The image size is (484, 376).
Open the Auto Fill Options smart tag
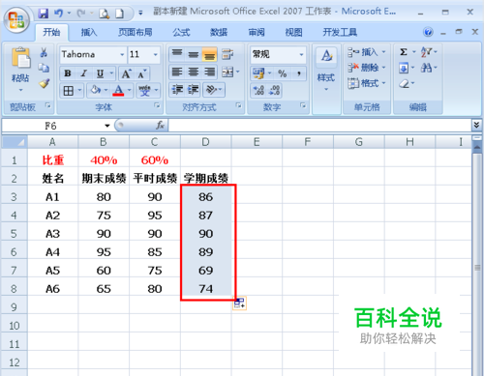click(239, 304)
